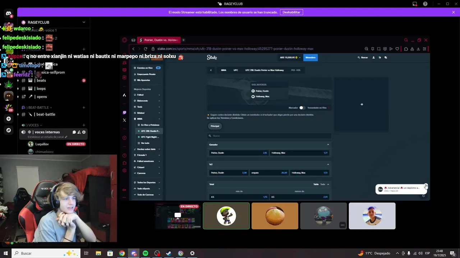Open voces internas channel chat icon
This screenshot has width=460, height=258.
click(74, 132)
